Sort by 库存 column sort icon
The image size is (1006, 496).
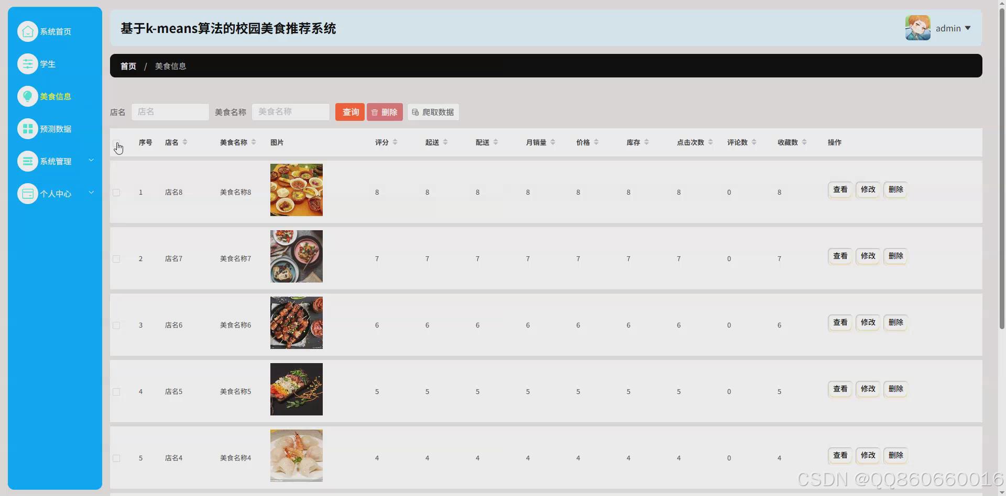(x=647, y=142)
